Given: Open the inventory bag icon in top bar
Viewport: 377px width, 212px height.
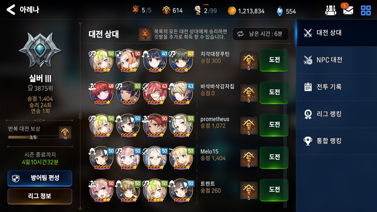Looking at the screenshot, I should point(330,10).
